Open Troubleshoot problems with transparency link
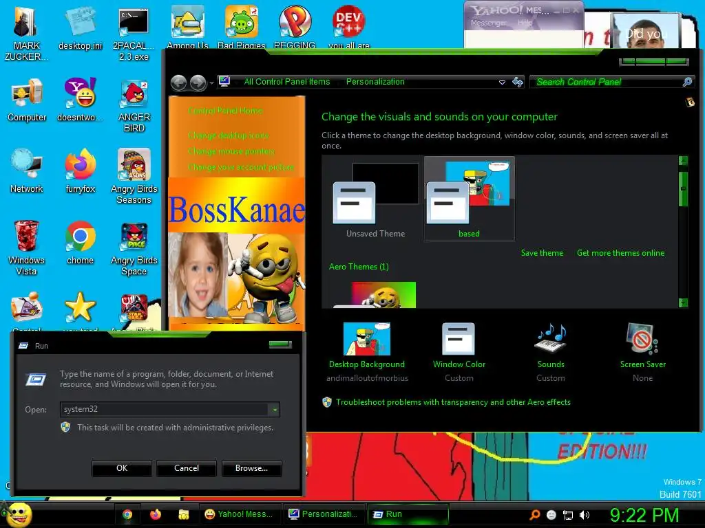 pos(453,401)
